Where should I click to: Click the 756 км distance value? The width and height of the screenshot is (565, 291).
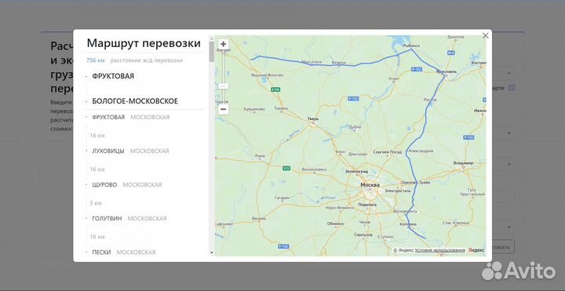tap(96, 60)
